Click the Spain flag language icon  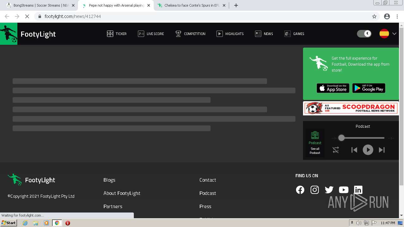coord(384,34)
